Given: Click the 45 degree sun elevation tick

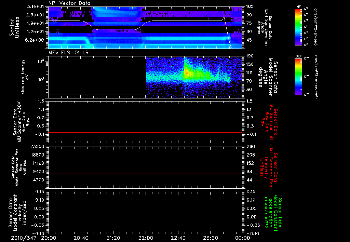Looking at the screenshot, I should click(249, 40).
